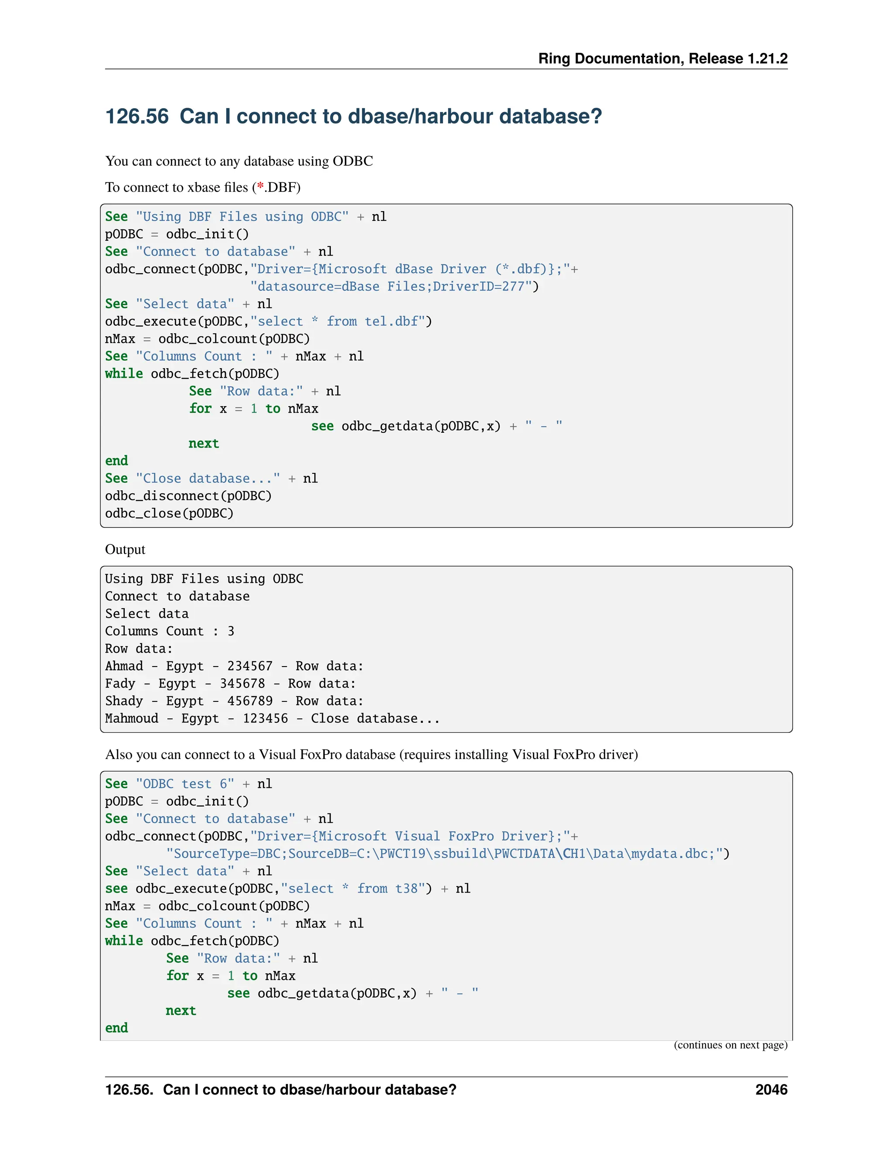893x1156 pixels.
Task: Click the first 'while odbc_fetch(pODBC)' line
Action: pyautogui.click(x=192, y=374)
